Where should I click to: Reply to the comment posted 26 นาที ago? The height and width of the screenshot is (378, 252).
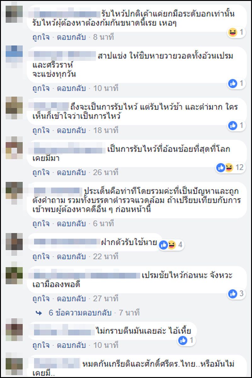tap(71, 172)
